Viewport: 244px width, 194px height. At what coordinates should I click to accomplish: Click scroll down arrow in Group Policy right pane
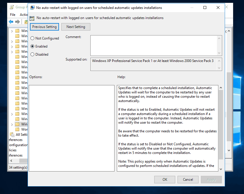[x=229, y=150]
